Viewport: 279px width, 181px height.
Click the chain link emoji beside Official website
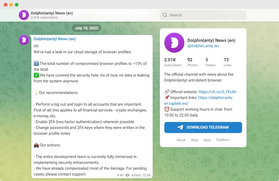point(167,92)
